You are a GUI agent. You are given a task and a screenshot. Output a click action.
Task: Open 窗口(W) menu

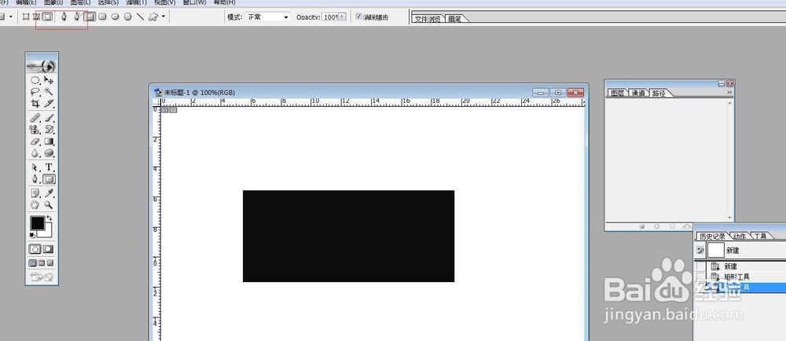(x=194, y=2)
